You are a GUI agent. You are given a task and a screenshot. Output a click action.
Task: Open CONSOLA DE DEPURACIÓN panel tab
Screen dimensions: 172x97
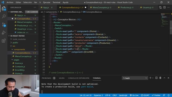(x=78, y=78)
